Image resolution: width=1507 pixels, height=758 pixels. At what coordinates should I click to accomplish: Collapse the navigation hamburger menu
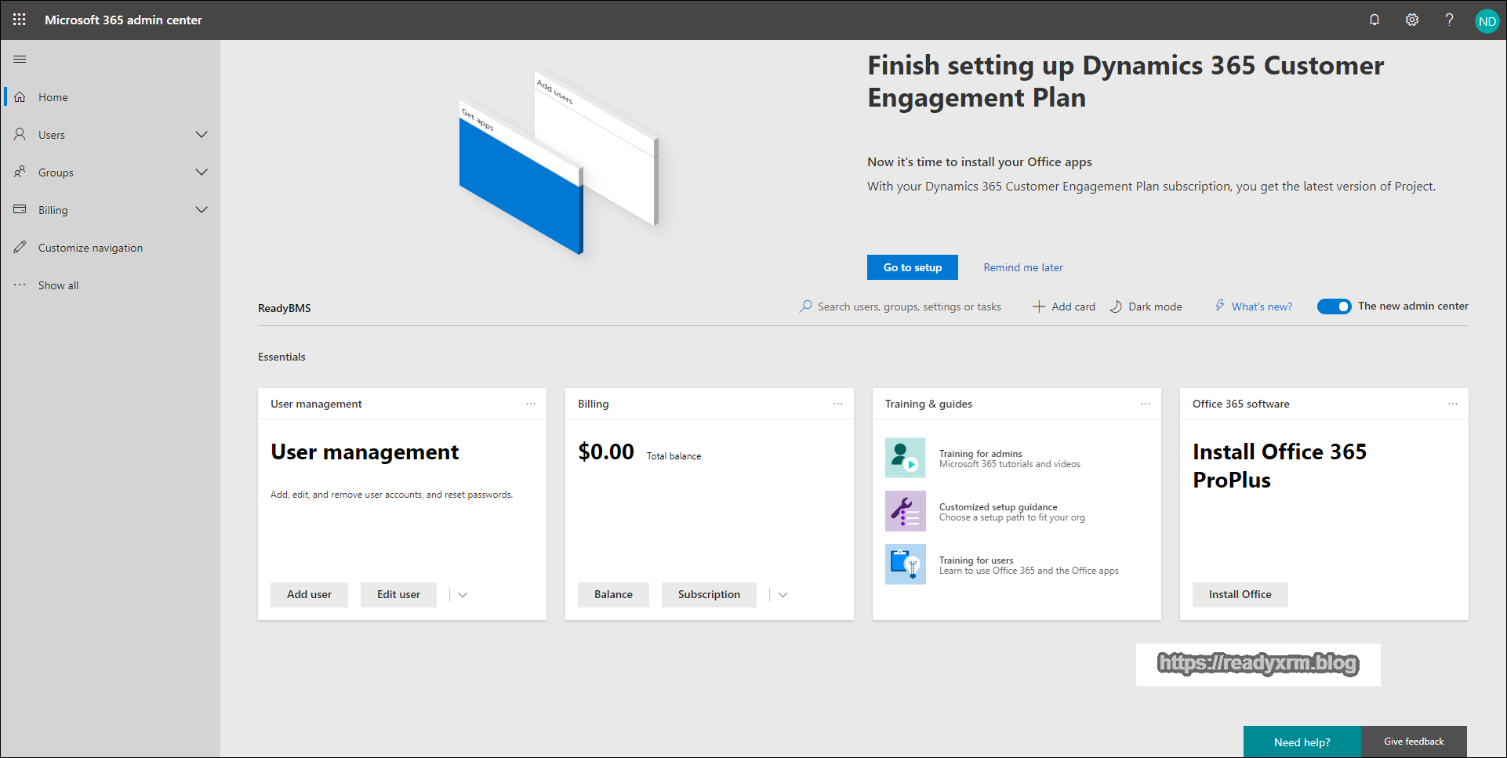click(x=20, y=60)
